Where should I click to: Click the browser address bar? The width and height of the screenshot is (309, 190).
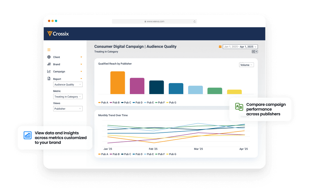(154, 21)
